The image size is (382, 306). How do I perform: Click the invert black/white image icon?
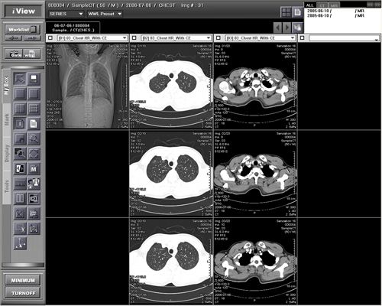click(x=20, y=169)
